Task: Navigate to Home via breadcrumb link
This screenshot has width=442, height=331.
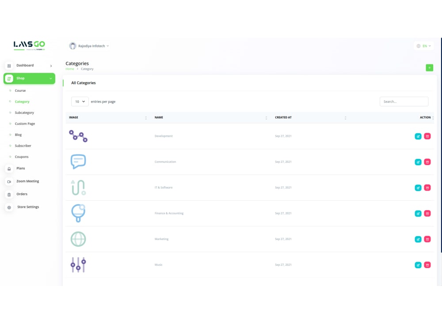Action: coord(70,69)
